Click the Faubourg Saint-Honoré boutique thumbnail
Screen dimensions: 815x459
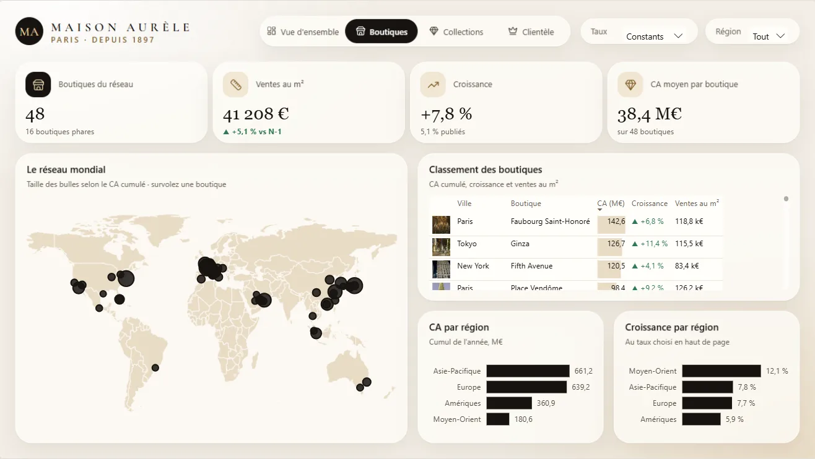[441, 225]
